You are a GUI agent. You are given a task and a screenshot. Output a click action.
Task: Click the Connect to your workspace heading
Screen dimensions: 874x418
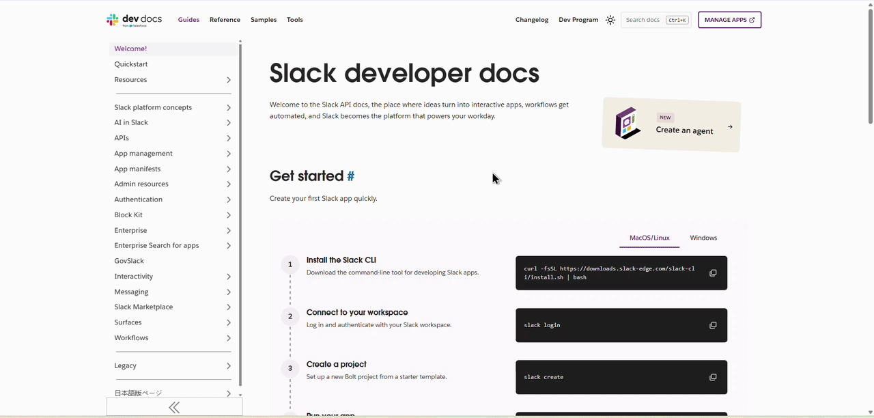click(x=357, y=312)
